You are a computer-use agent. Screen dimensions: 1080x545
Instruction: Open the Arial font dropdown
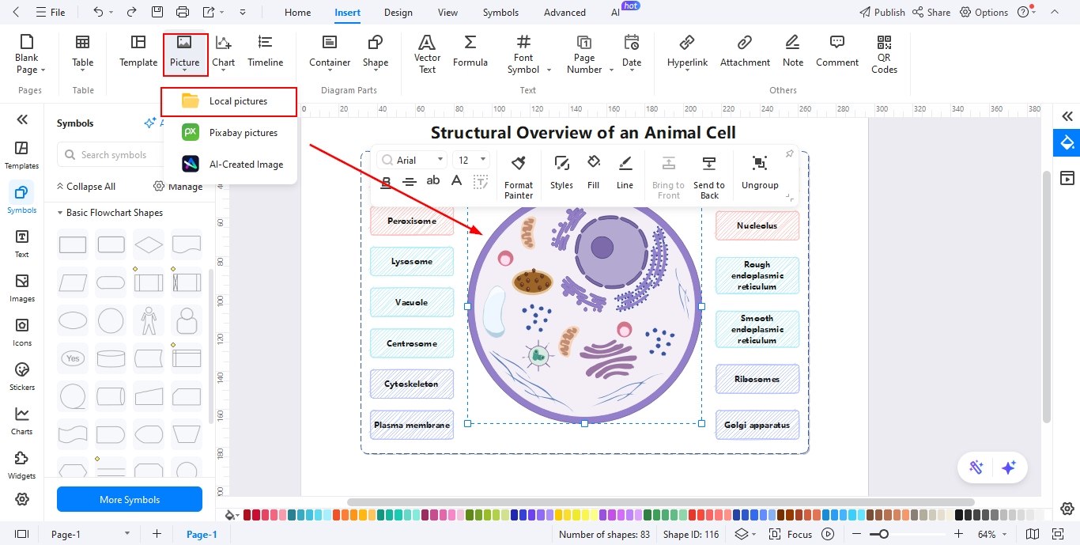(412, 160)
